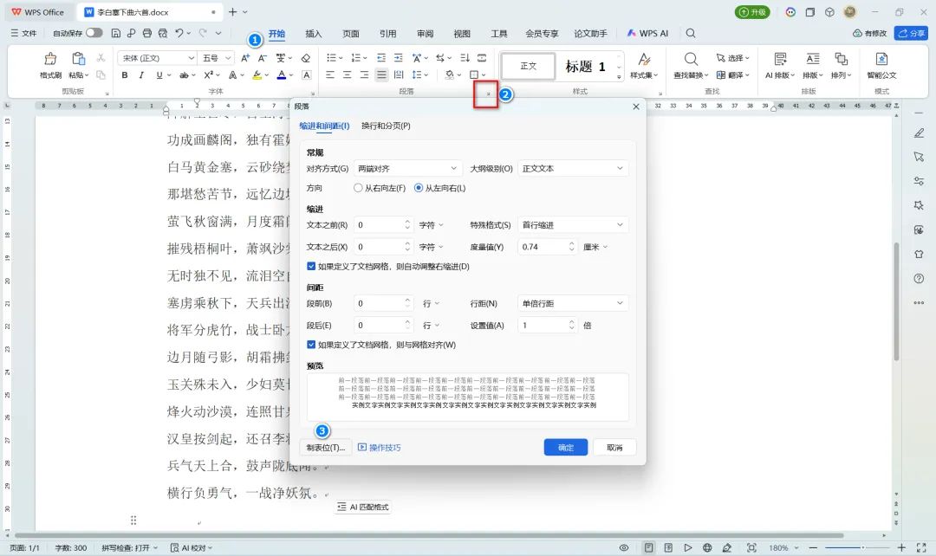Open the Tabs settings button
Viewport: 936px width, 556px height.
[x=325, y=448]
